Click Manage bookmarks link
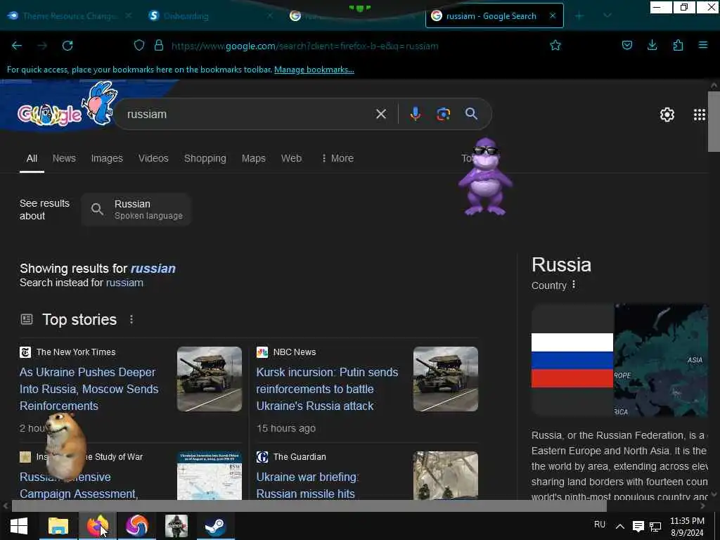 (314, 70)
